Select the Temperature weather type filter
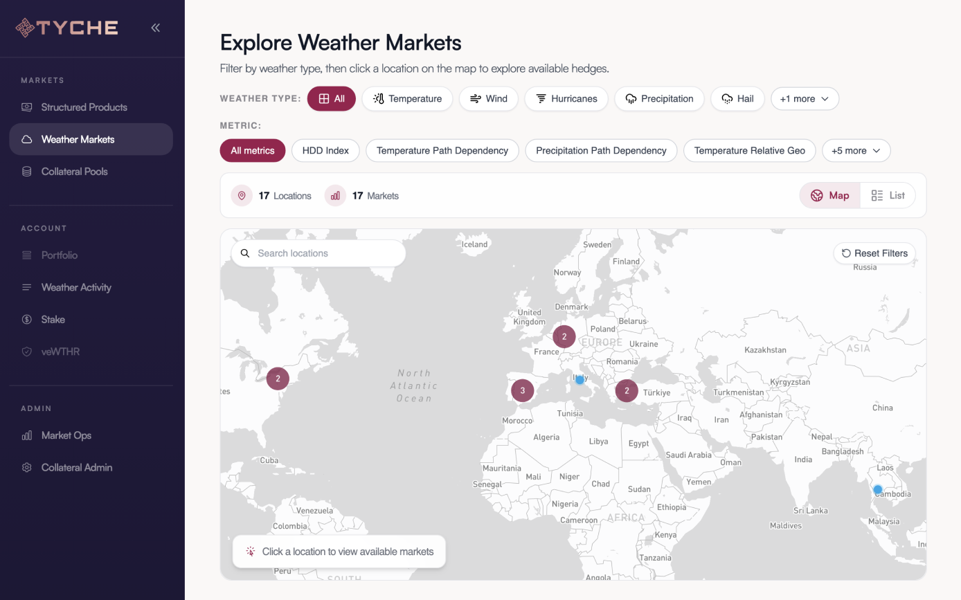 pyautogui.click(x=407, y=99)
